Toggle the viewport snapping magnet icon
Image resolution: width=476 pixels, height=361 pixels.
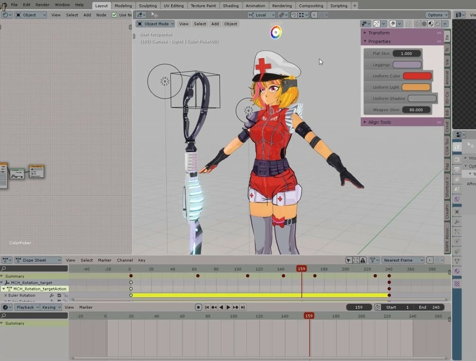[x=294, y=15]
